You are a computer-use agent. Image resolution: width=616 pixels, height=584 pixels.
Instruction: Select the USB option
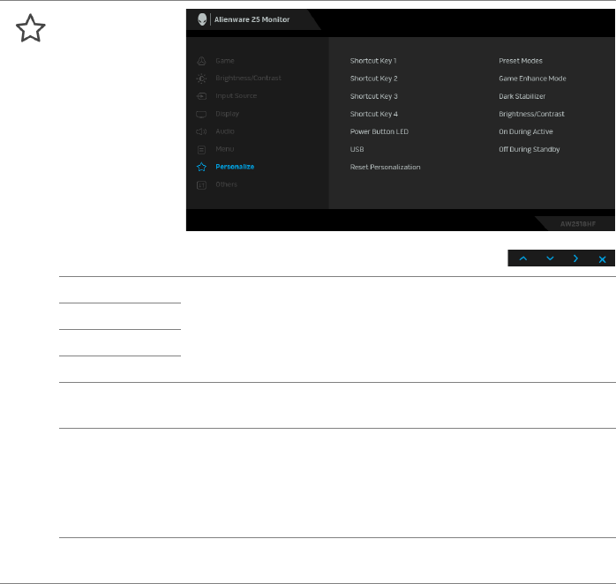(357, 149)
